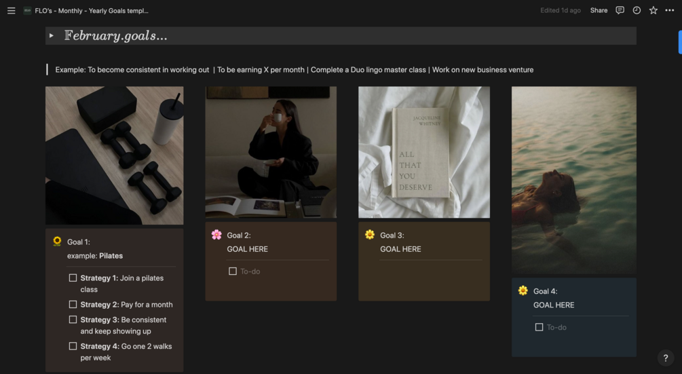
Task: Tick the To-do checkbox under Goal 2
Action: click(x=233, y=272)
